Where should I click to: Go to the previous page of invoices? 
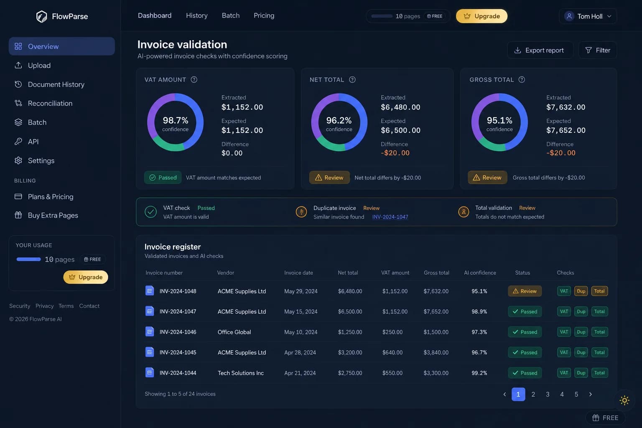[504, 394]
